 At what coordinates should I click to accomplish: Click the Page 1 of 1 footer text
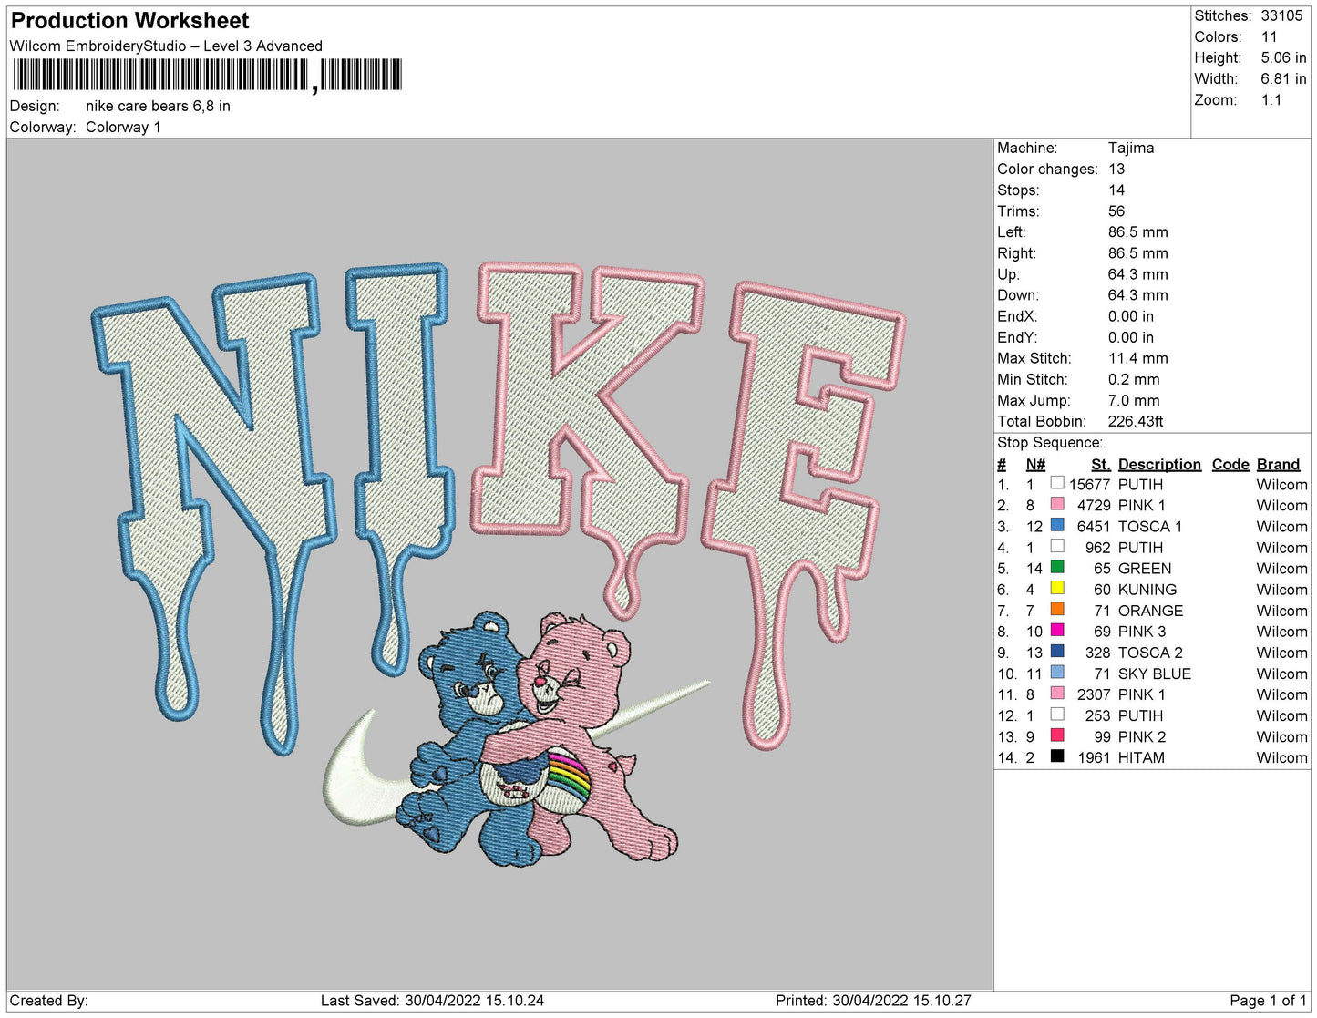pyautogui.click(x=1268, y=1001)
